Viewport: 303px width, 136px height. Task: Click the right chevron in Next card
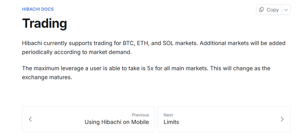tap(282, 119)
